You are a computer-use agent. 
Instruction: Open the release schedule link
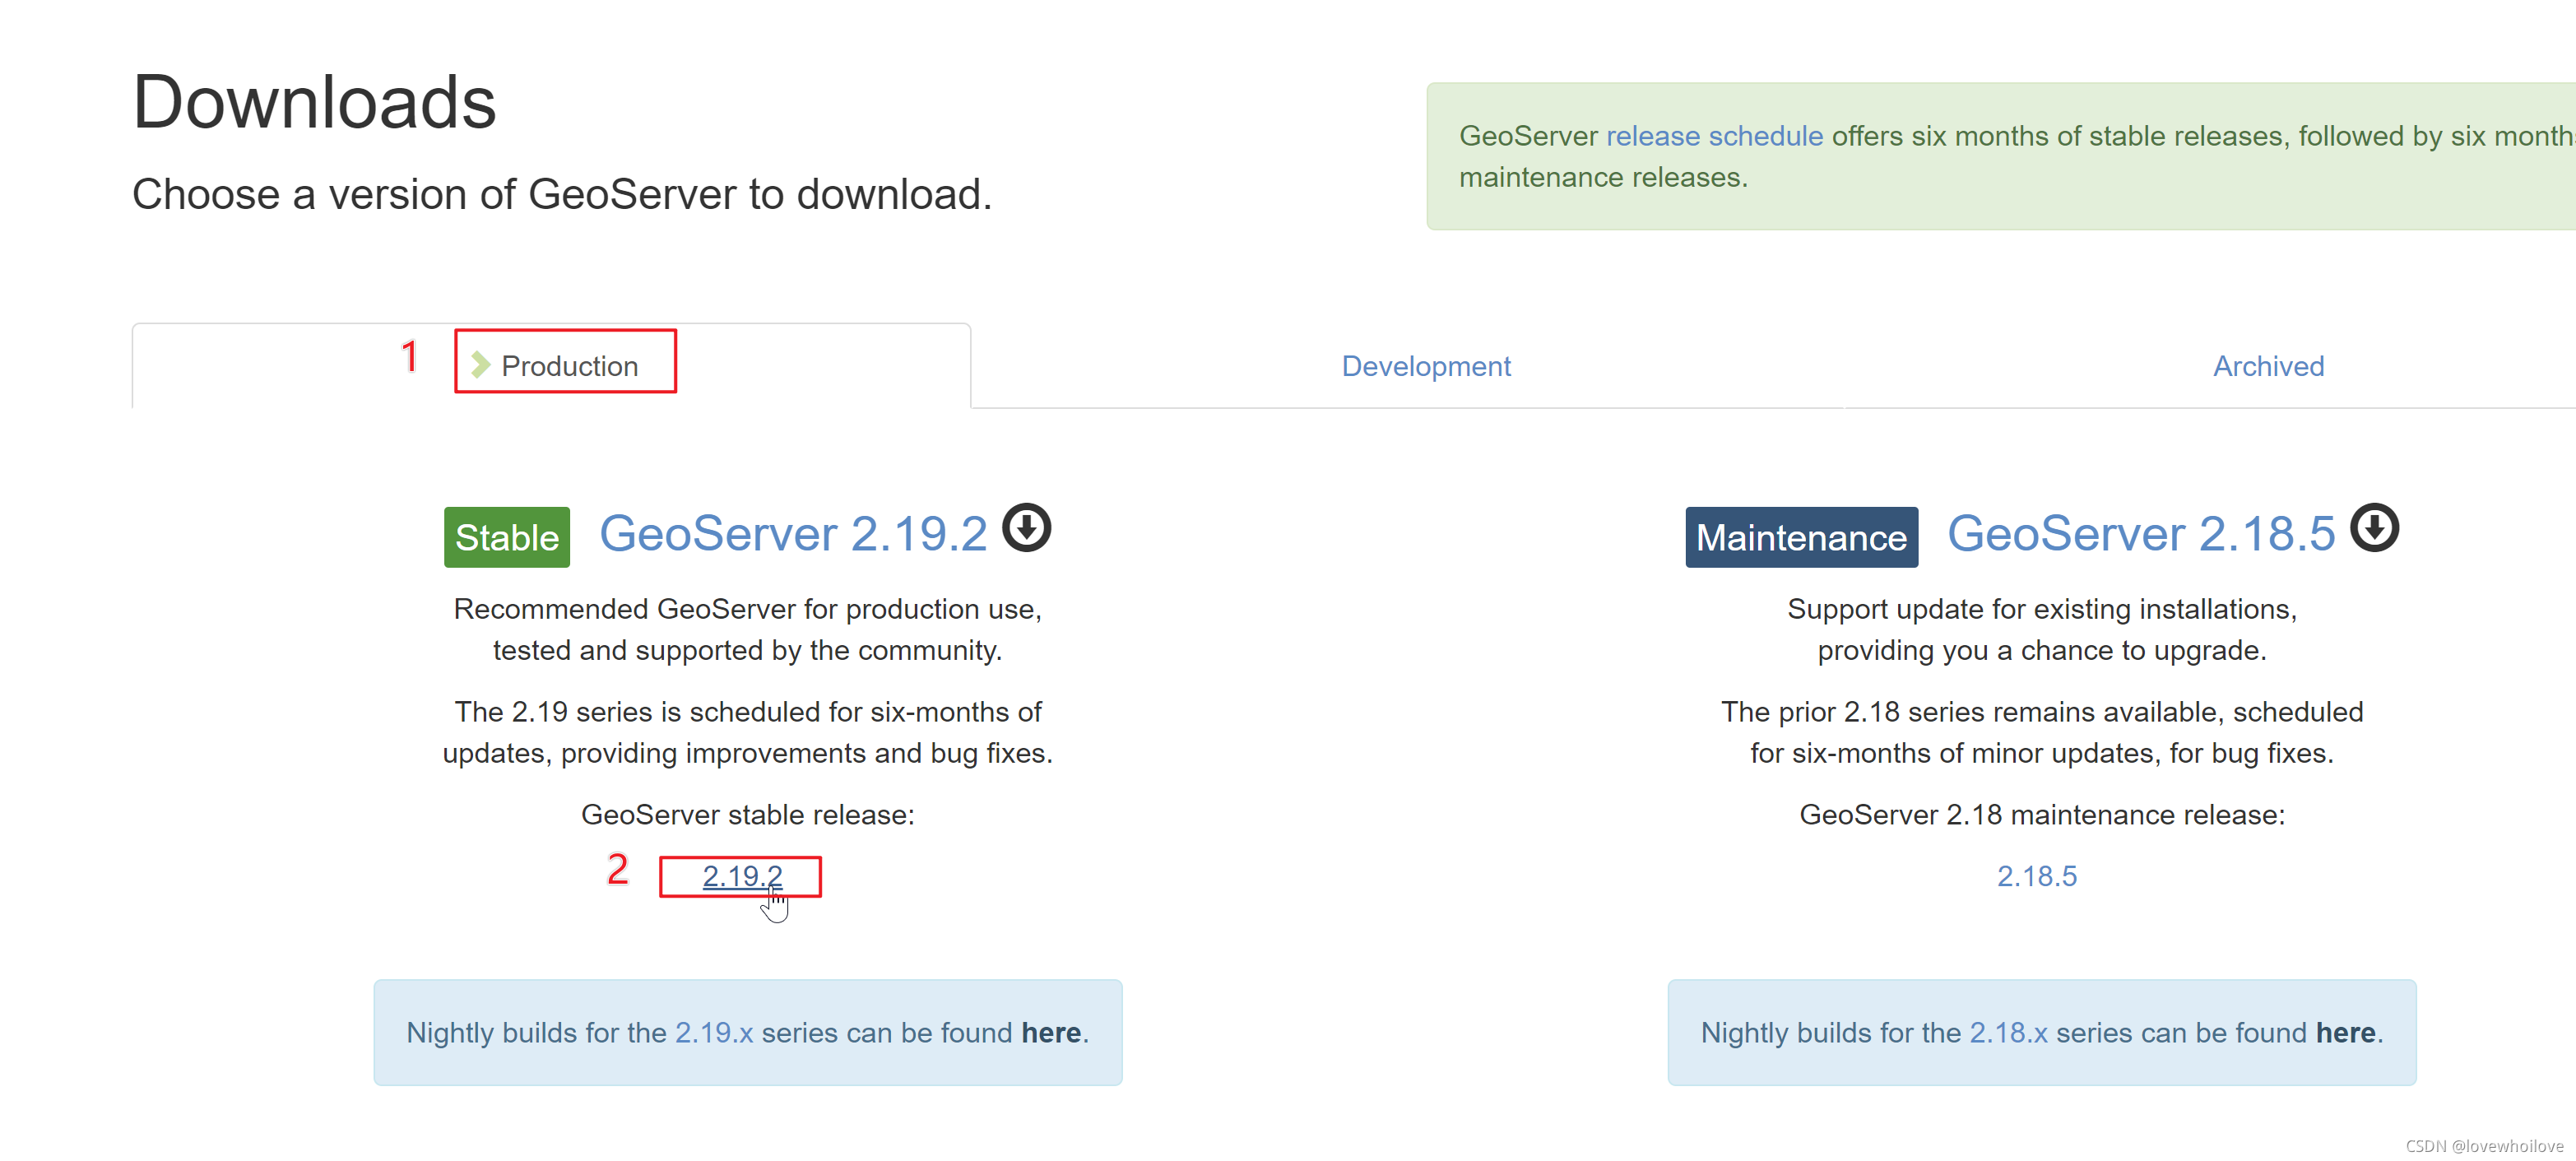point(1714,136)
